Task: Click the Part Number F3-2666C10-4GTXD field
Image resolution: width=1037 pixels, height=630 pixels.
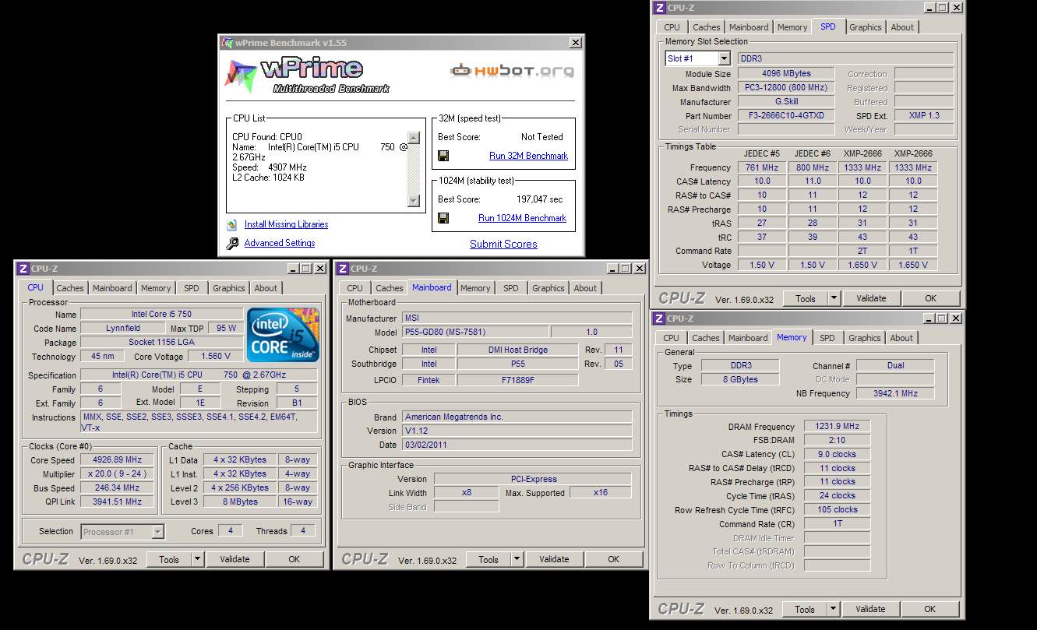Action: (x=786, y=116)
